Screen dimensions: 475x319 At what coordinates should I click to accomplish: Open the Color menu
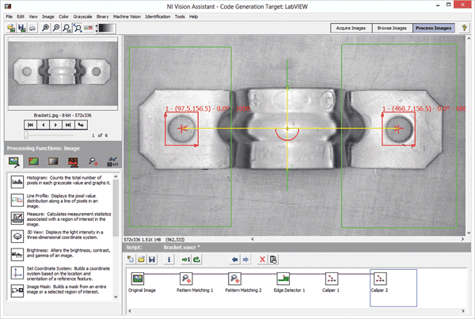63,17
